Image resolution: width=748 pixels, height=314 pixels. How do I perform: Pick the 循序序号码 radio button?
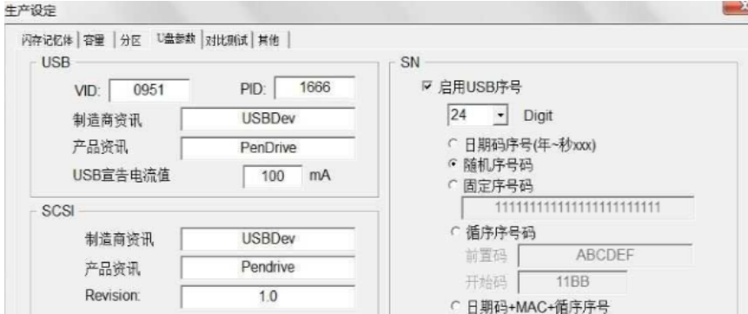(x=454, y=233)
